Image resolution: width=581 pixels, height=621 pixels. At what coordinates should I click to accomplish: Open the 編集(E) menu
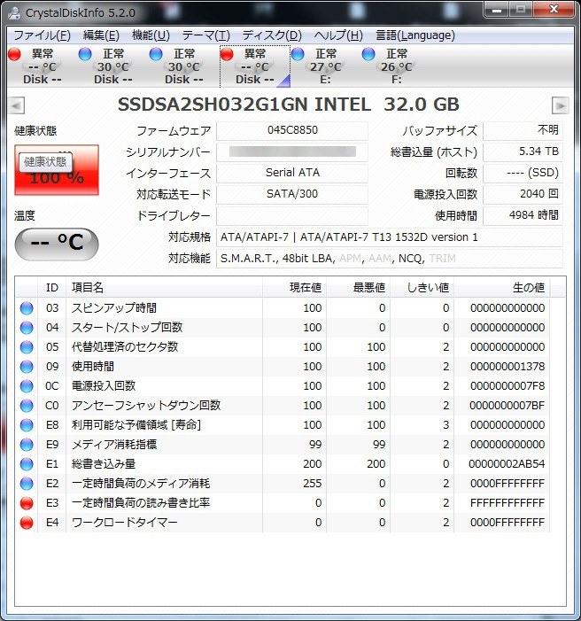101,35
